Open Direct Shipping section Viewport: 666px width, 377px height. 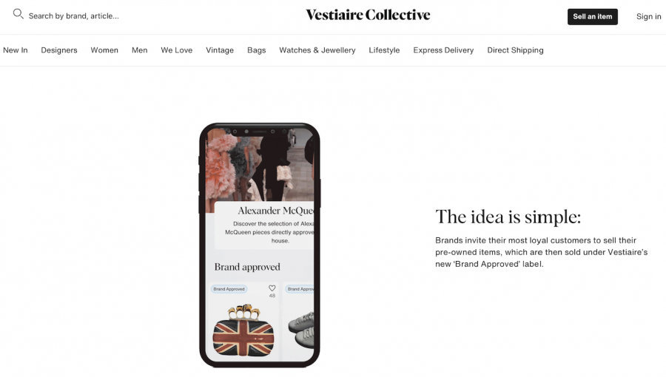click(515, 50)
